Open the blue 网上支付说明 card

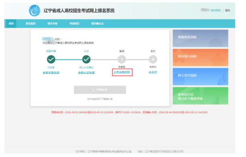(200, 77)
